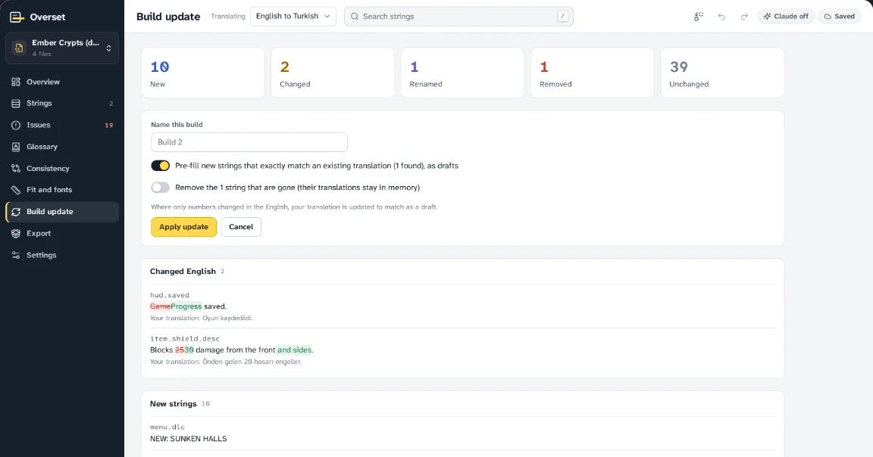Select the 10 New summary card
The width and height of the screenshot is (873, 457).
point(203,73)
